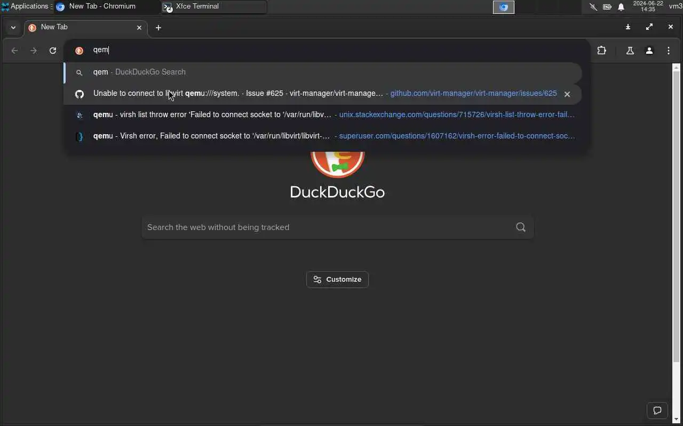Viewport: 683px width, 426px height.
Task: Select 'qem - DuckDuckGo Search' suggestion
Action: pos(322,72)
